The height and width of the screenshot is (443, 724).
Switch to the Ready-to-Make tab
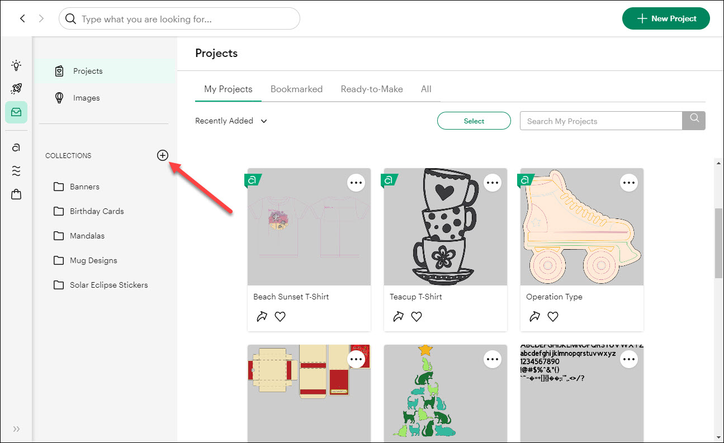pyautogui.click(x=372, y=89)
